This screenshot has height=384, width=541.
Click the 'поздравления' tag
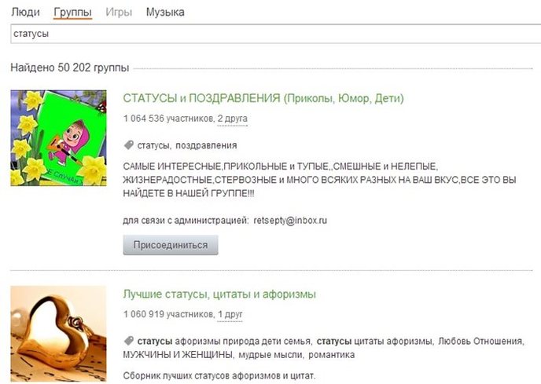click(x=206, y=145)
